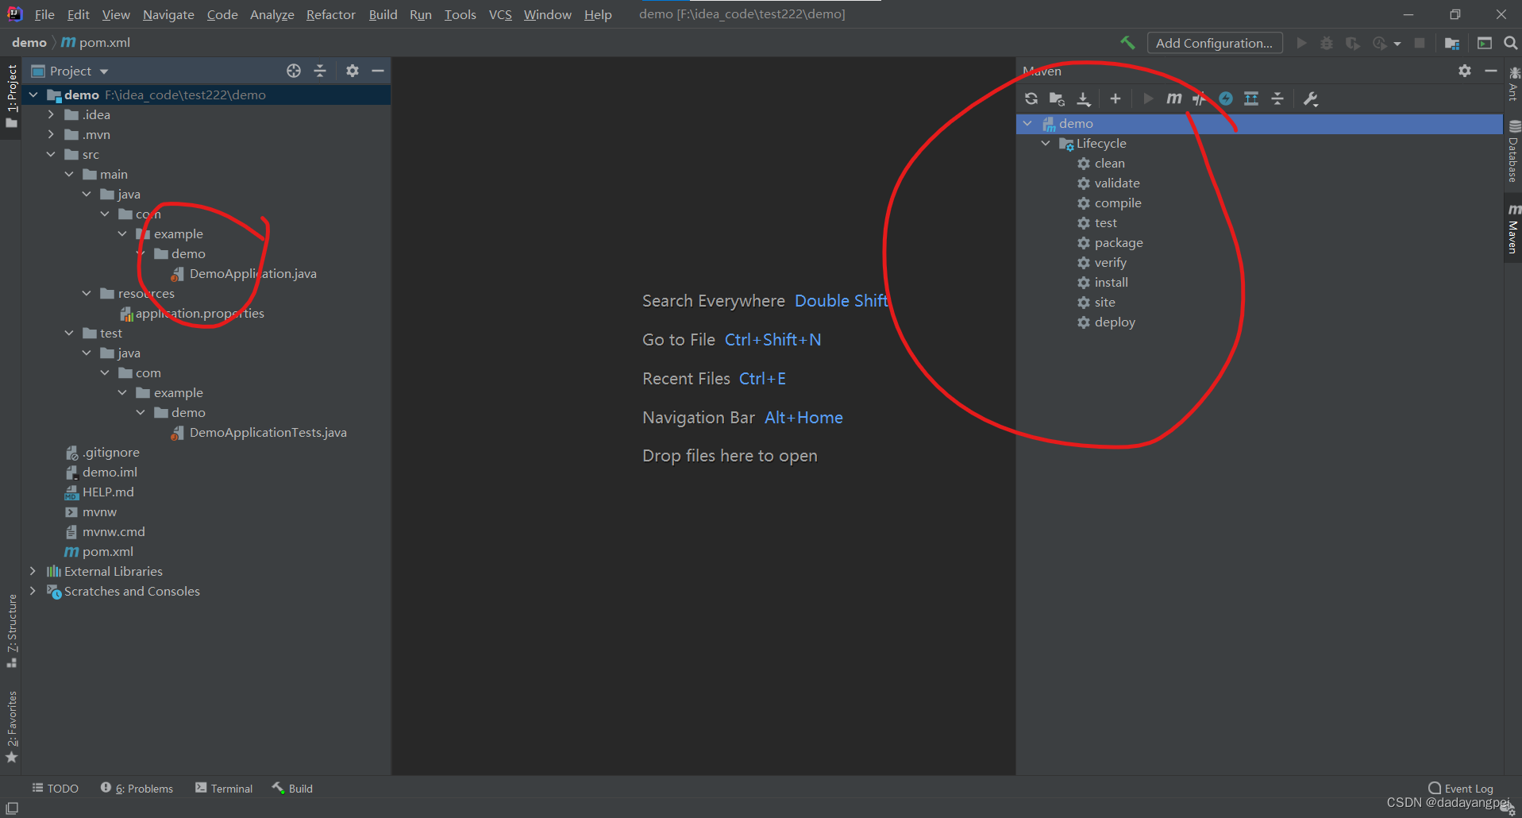The height and width of the screenshot is (818, 1522).
Task: Open the dropdown arrow beside the profiler run icon
Action: click(x=1397, y=44)
